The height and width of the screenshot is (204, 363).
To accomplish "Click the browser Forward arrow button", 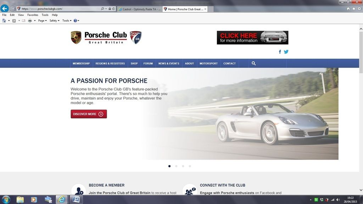I will tap(12, 9).
